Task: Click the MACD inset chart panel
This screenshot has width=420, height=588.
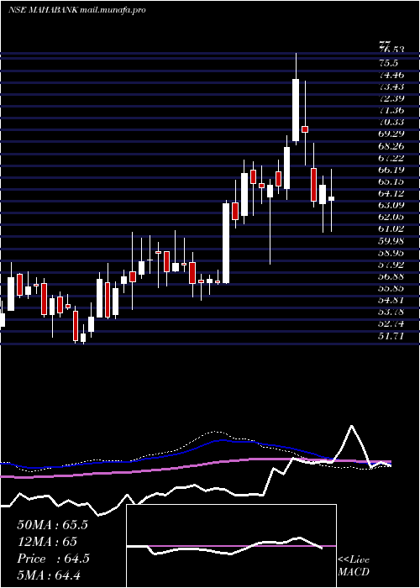Action: [231, 546]
